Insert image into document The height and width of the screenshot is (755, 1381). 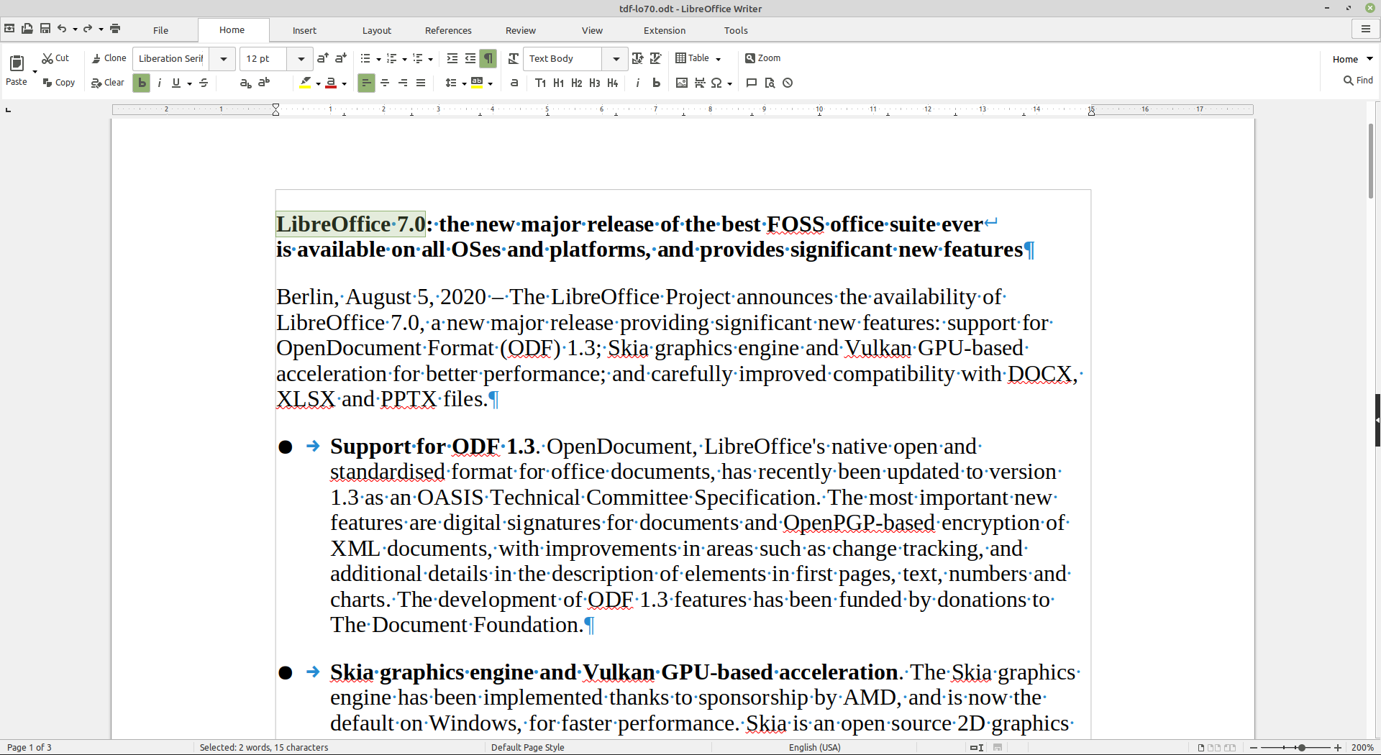click(x=682, y=83)
